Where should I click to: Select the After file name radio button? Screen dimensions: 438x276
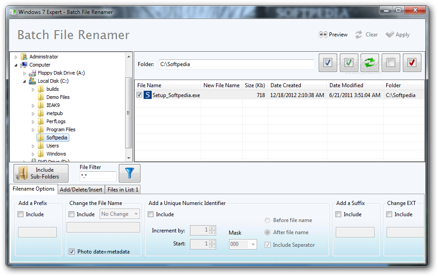click(x=267, y=232)
